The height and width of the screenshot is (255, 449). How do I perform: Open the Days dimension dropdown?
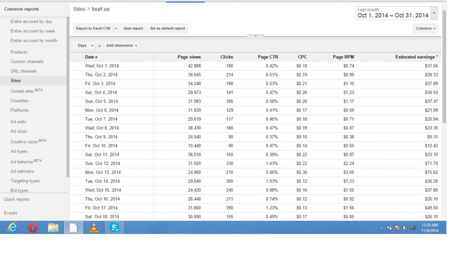(84, 46)
